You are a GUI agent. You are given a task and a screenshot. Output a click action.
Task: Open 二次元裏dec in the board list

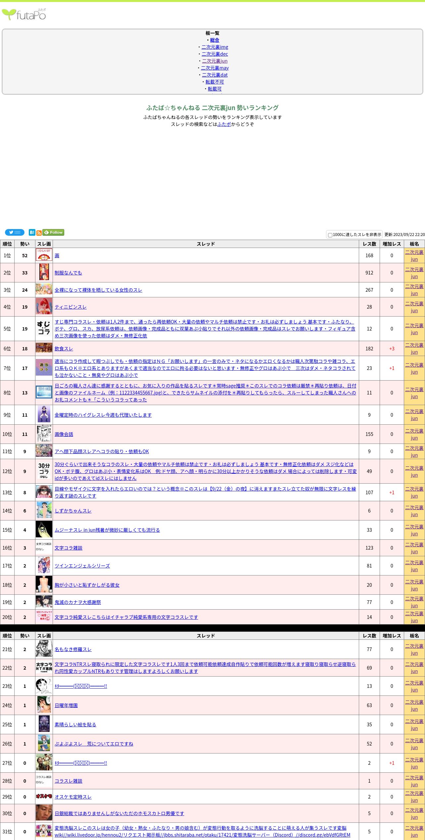click(x=215, y=54)
